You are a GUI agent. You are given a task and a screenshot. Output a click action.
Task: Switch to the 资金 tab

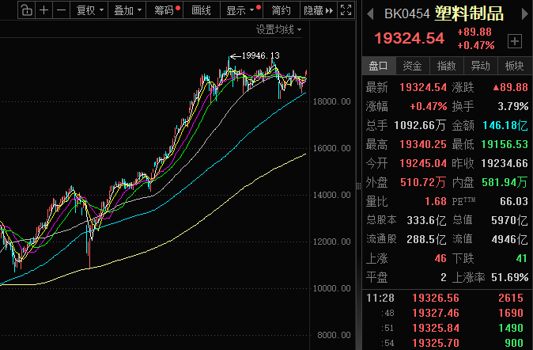(x=412, y=66)
